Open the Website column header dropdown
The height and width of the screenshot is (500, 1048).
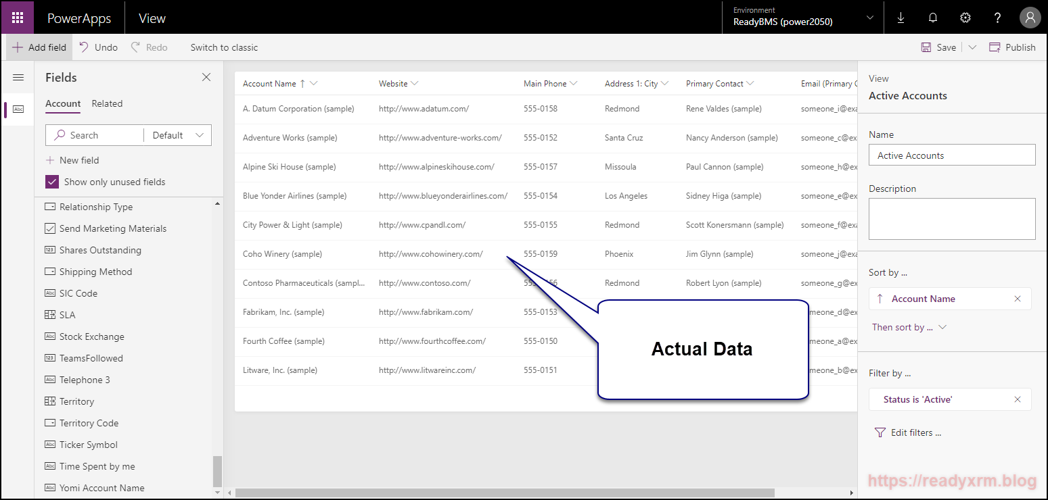(413, 82)
